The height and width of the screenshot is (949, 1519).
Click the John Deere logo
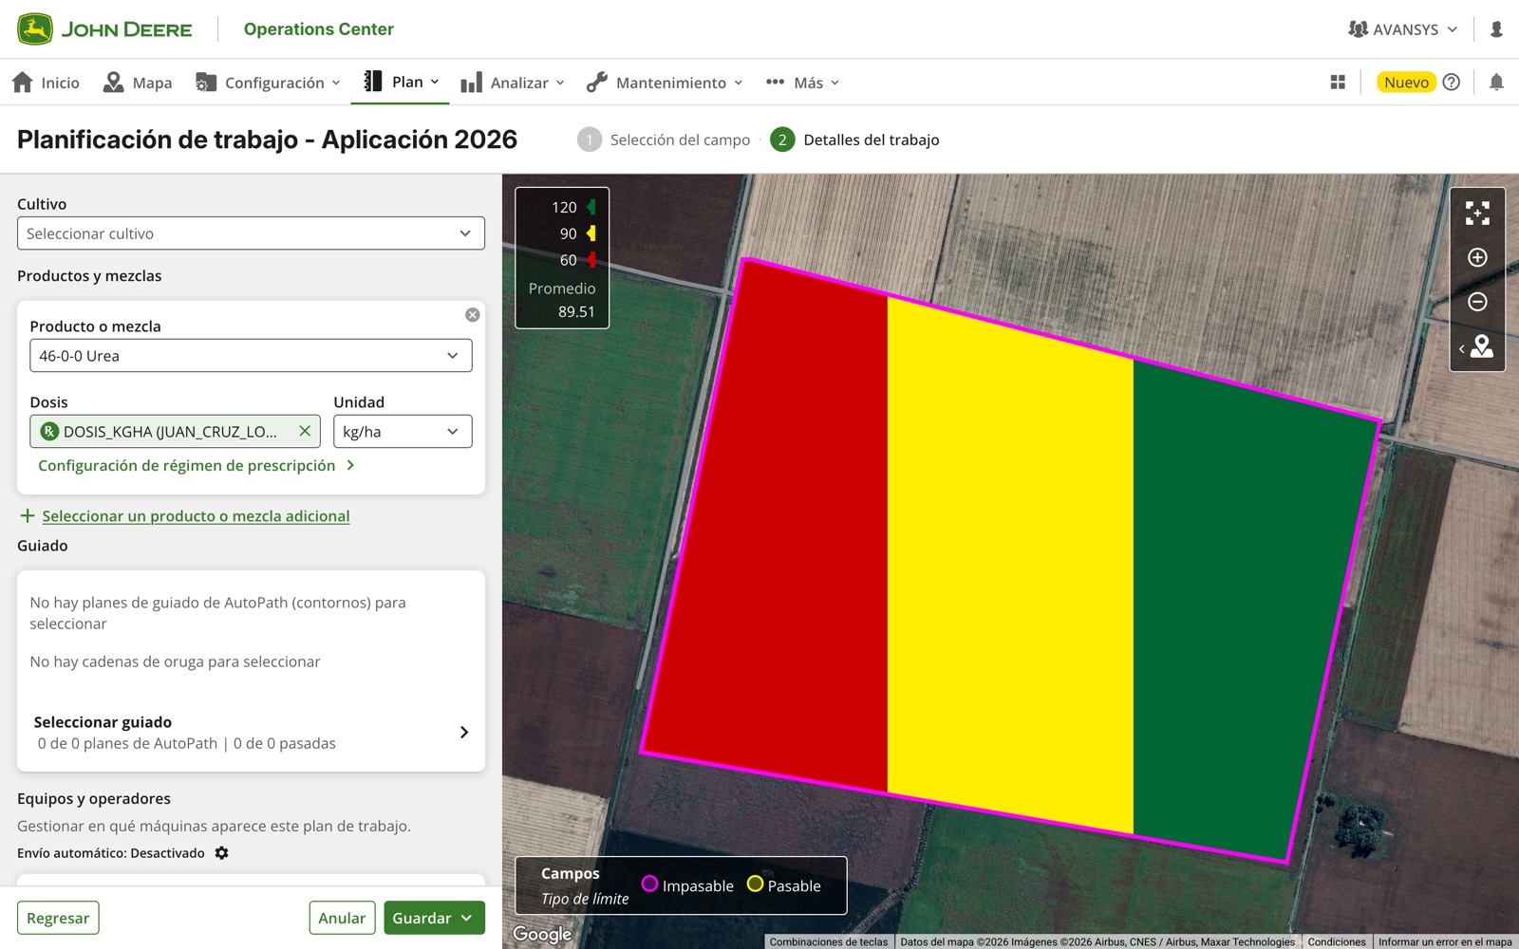pos(104,29)
